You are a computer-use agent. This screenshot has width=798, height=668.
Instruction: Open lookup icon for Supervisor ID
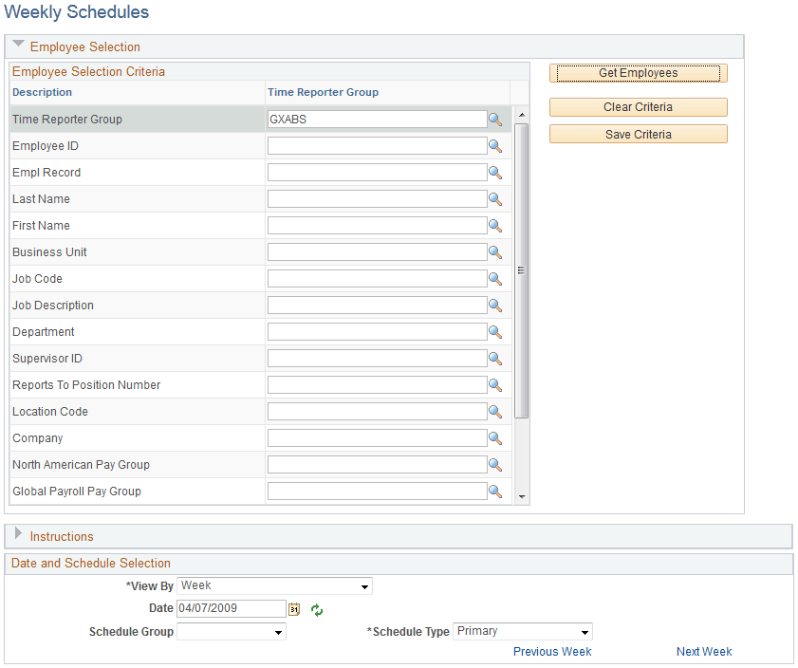click(x=495, y=358)
